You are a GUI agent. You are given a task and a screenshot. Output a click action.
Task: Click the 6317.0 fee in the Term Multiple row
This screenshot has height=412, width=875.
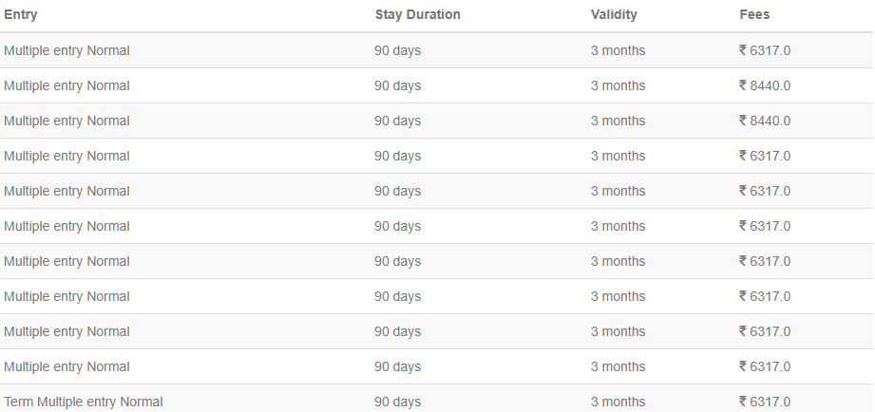click(770, 402)
